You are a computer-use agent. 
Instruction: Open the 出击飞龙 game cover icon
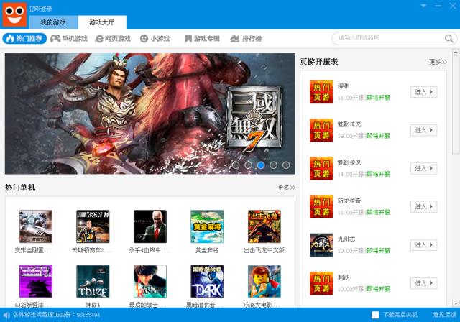point(264,226)
